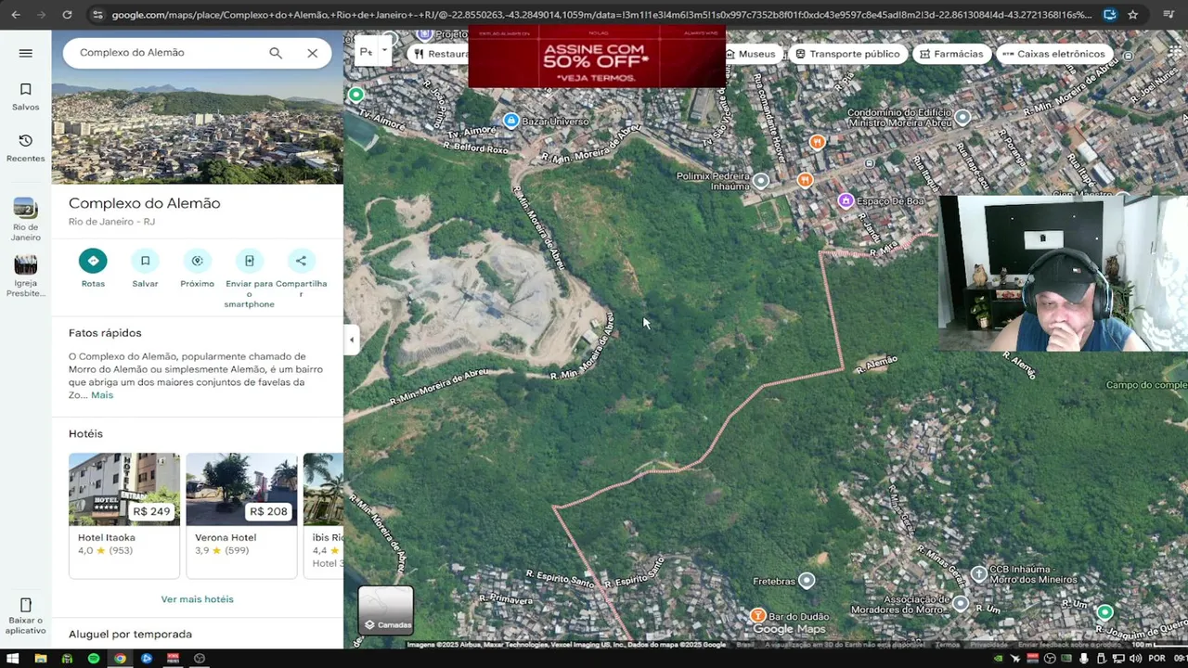Open the recent Igreja Presbite... place

25,276
